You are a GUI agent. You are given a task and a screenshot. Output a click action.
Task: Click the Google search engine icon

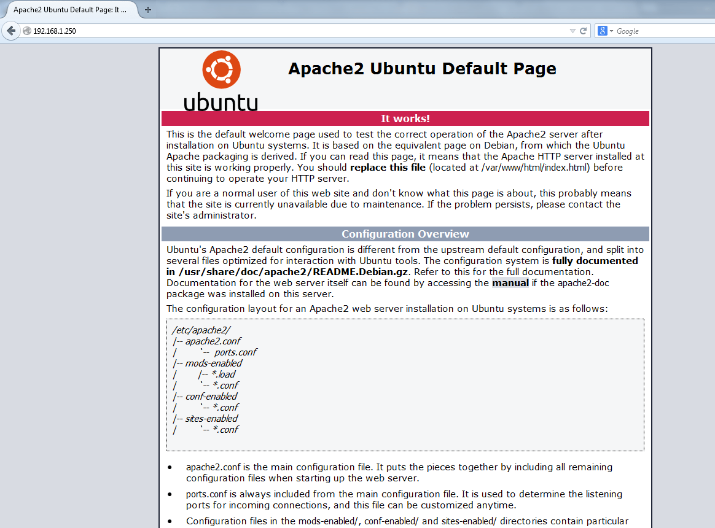pyautogui.click(x=603, y=31)
